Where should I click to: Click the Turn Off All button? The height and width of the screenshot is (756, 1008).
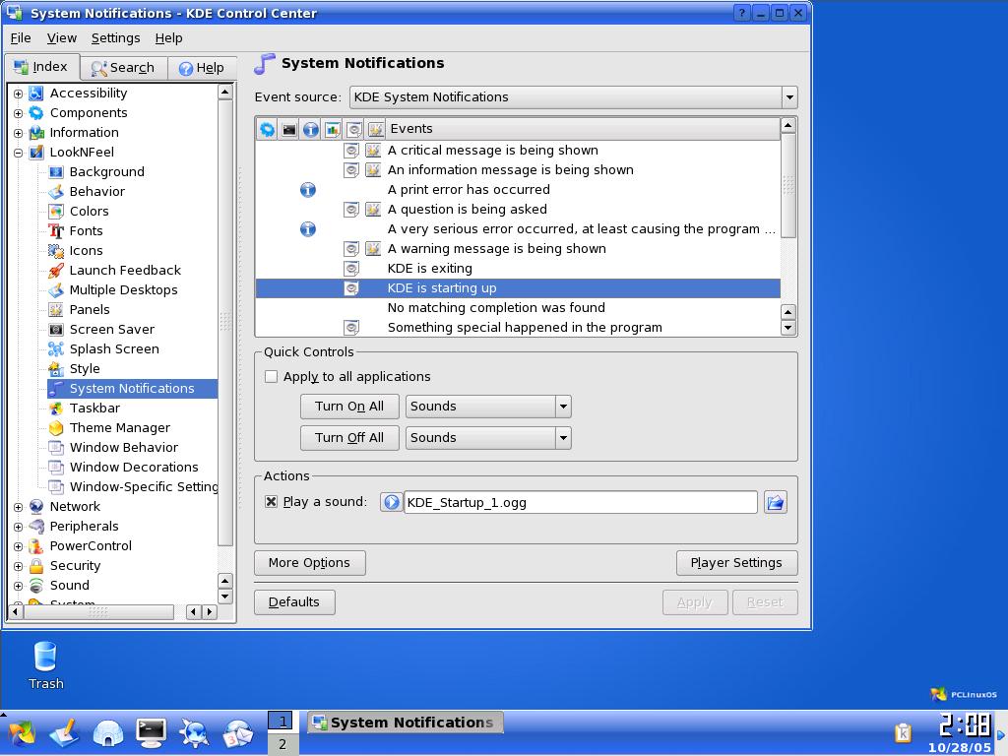click(349, 438)
